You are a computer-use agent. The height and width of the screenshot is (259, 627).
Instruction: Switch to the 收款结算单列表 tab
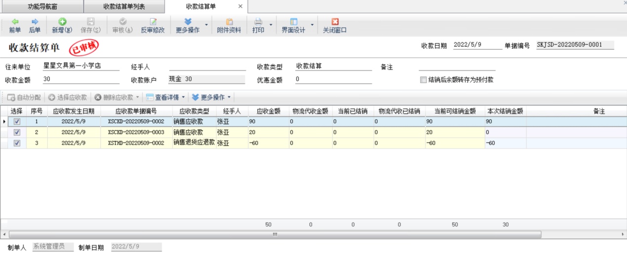124,7
